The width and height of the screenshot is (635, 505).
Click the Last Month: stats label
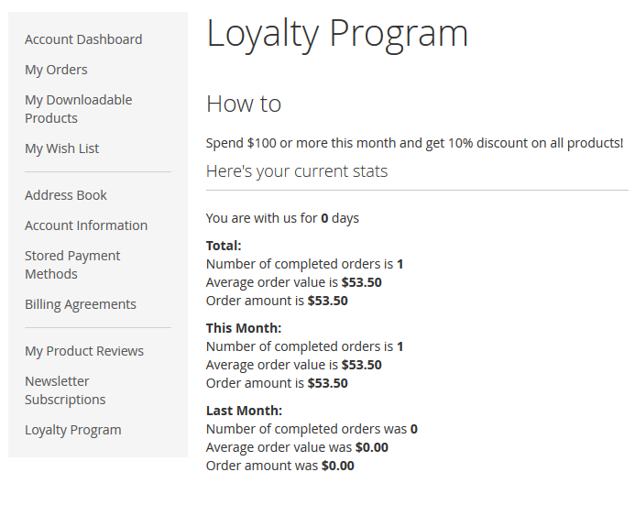click(244, 411)
